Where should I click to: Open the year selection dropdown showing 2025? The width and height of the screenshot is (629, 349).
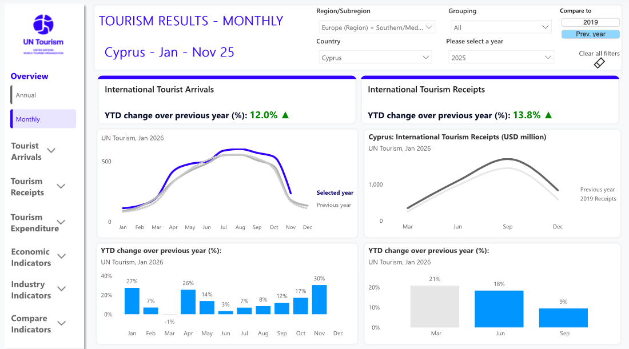501,58
